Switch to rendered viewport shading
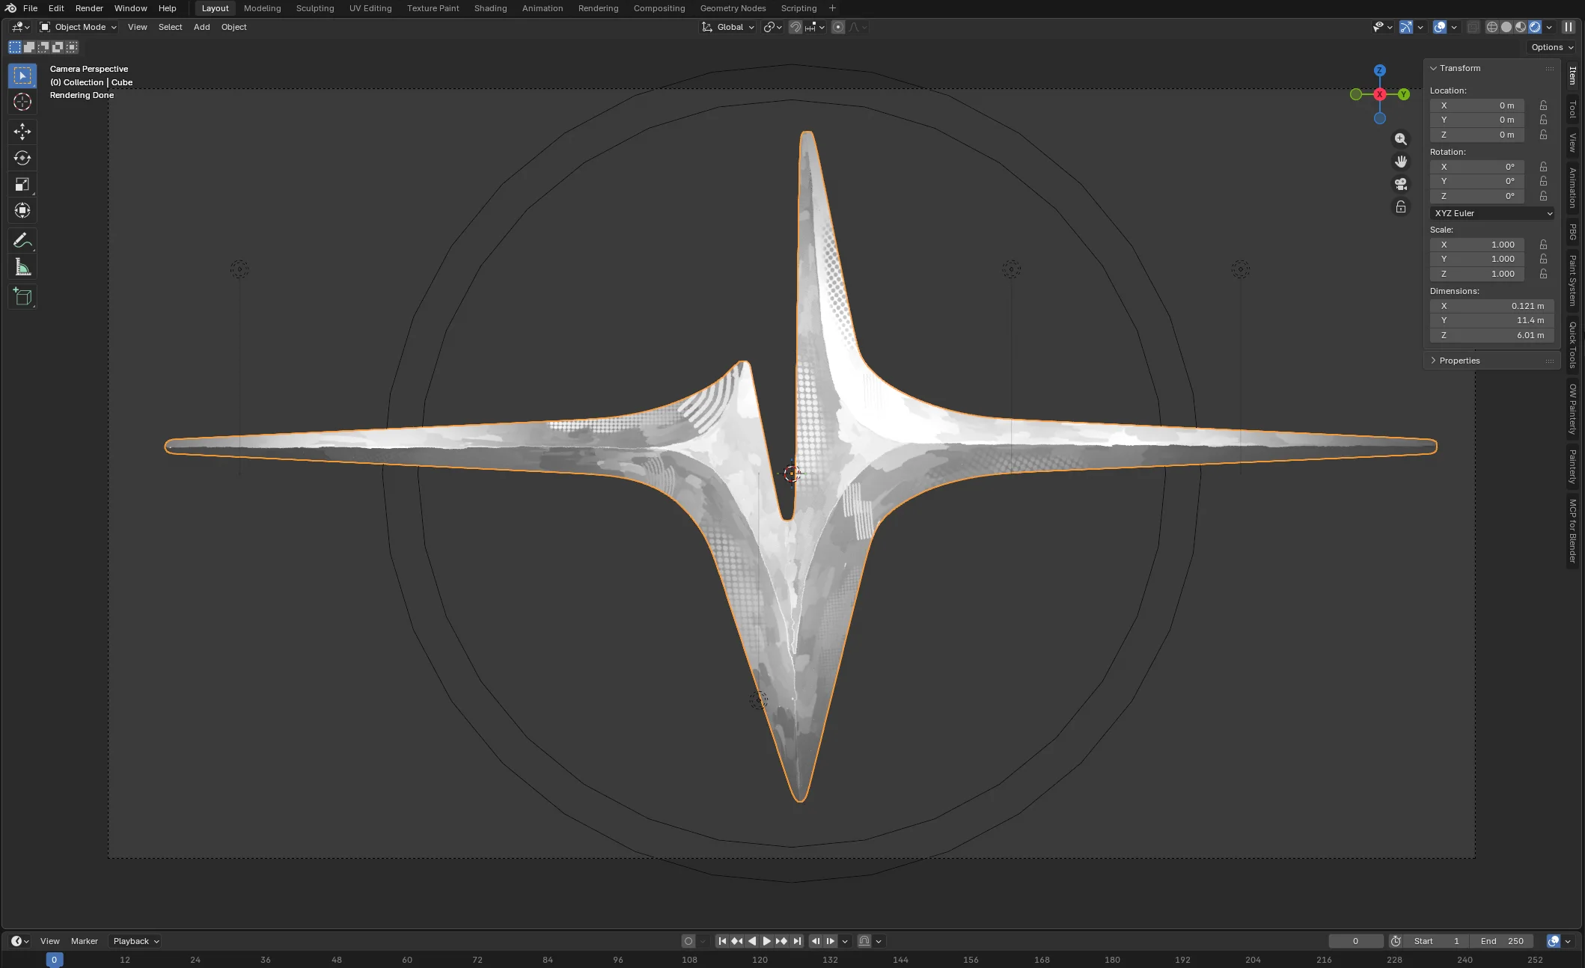The width and height of the screenshot is (1585, 968). [1535, 27]
